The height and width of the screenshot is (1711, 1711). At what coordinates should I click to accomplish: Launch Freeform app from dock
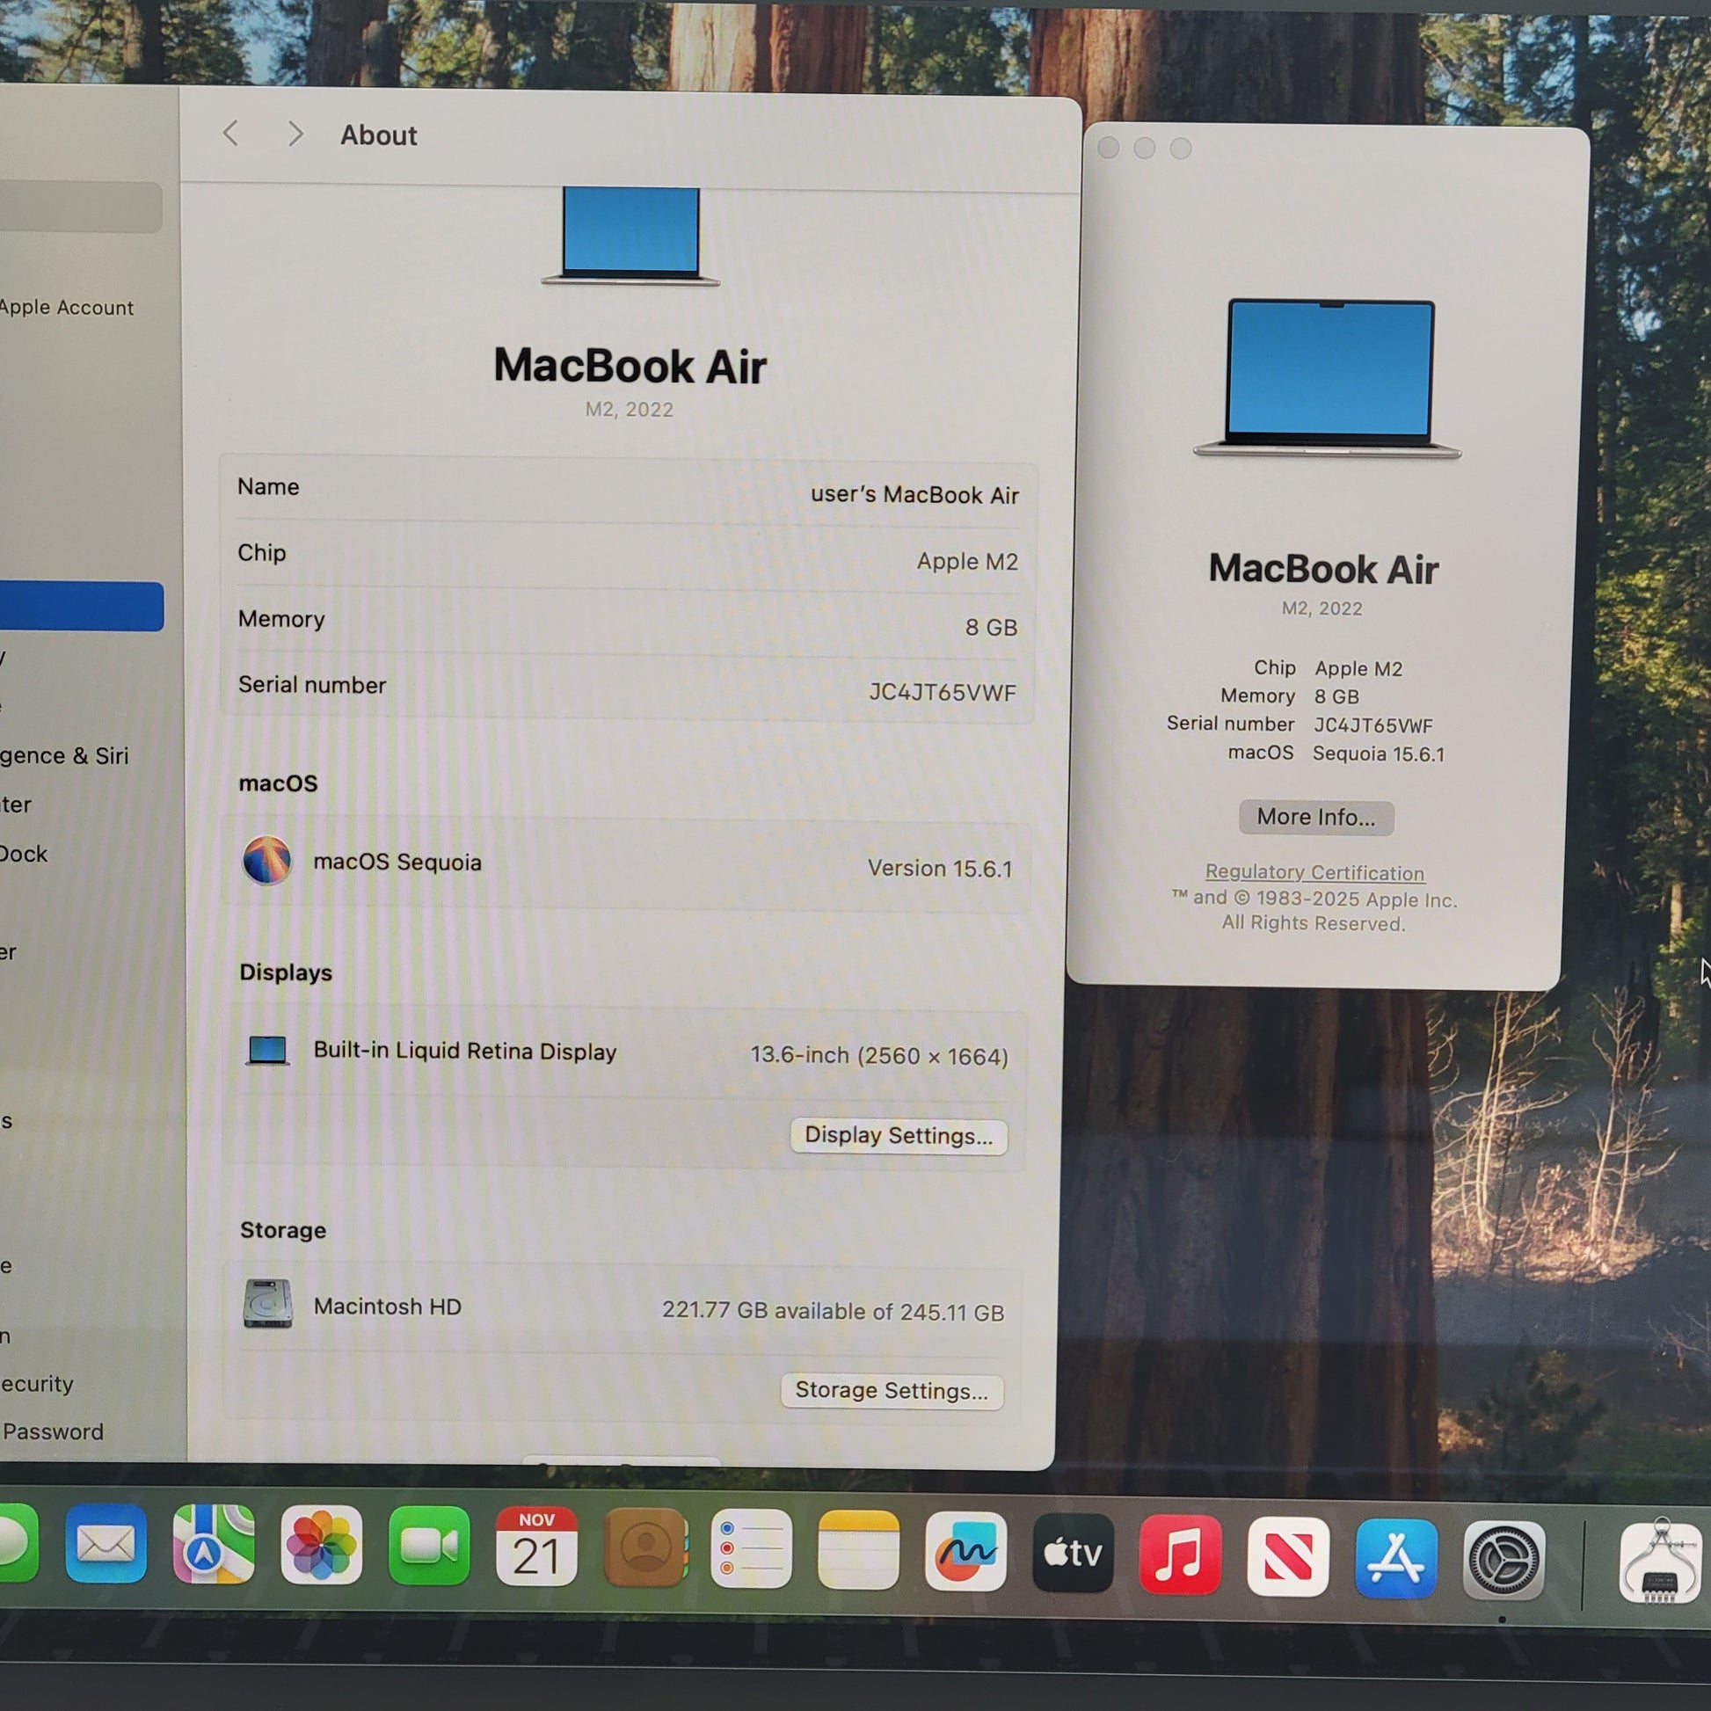click(965, 1552)
